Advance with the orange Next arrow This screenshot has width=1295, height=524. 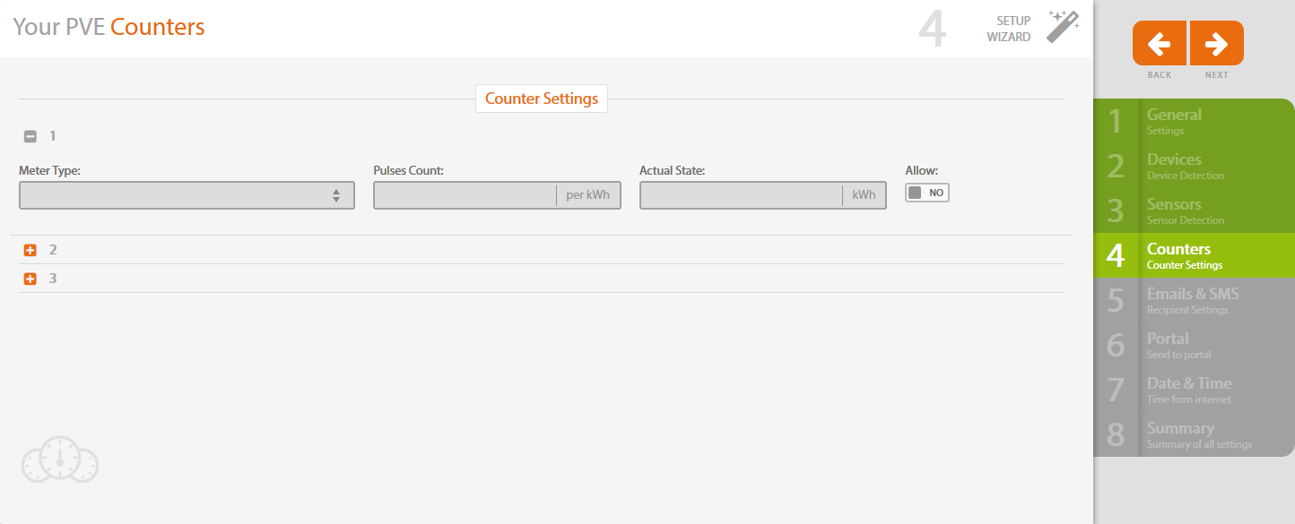coord(1216,43)
